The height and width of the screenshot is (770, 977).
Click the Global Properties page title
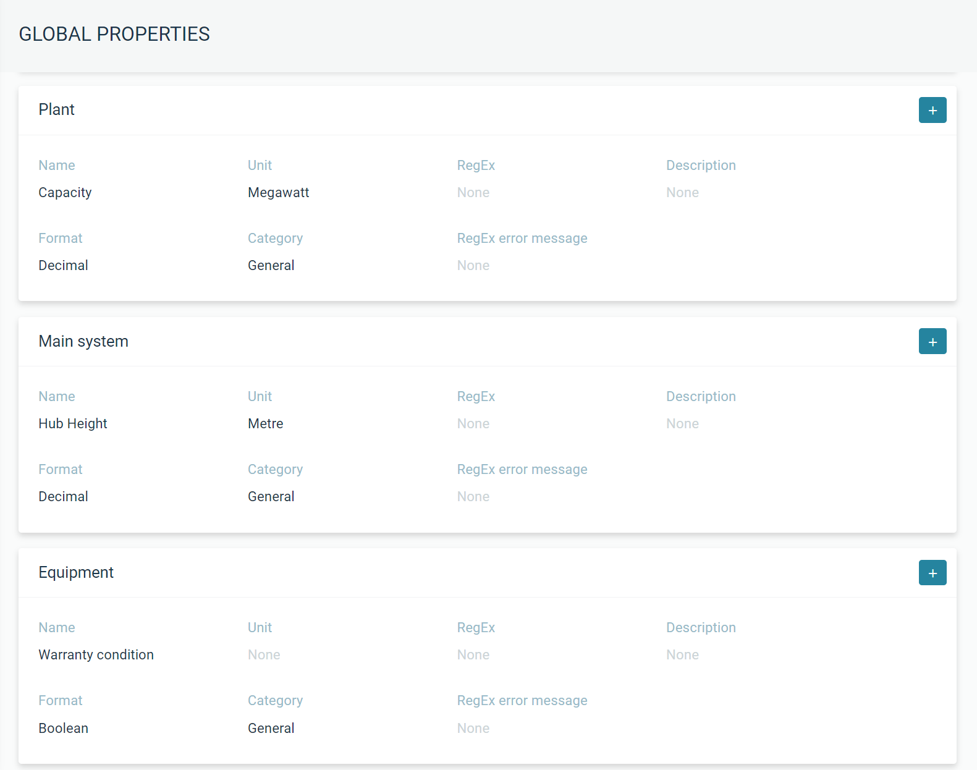114,34
